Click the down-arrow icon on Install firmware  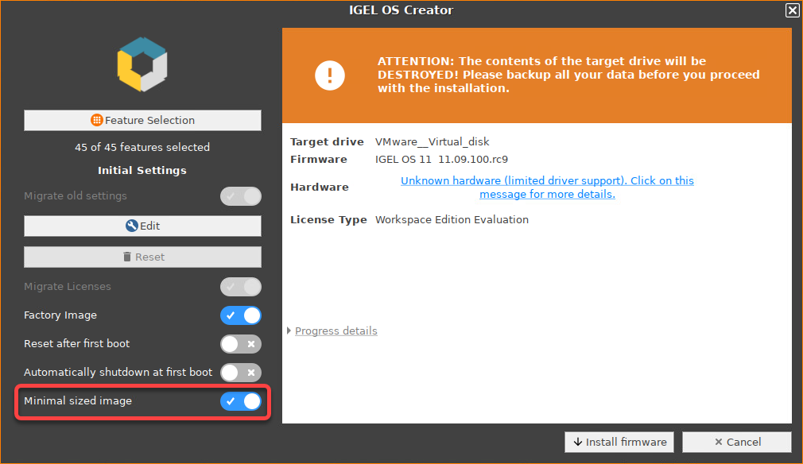point(577,443)
